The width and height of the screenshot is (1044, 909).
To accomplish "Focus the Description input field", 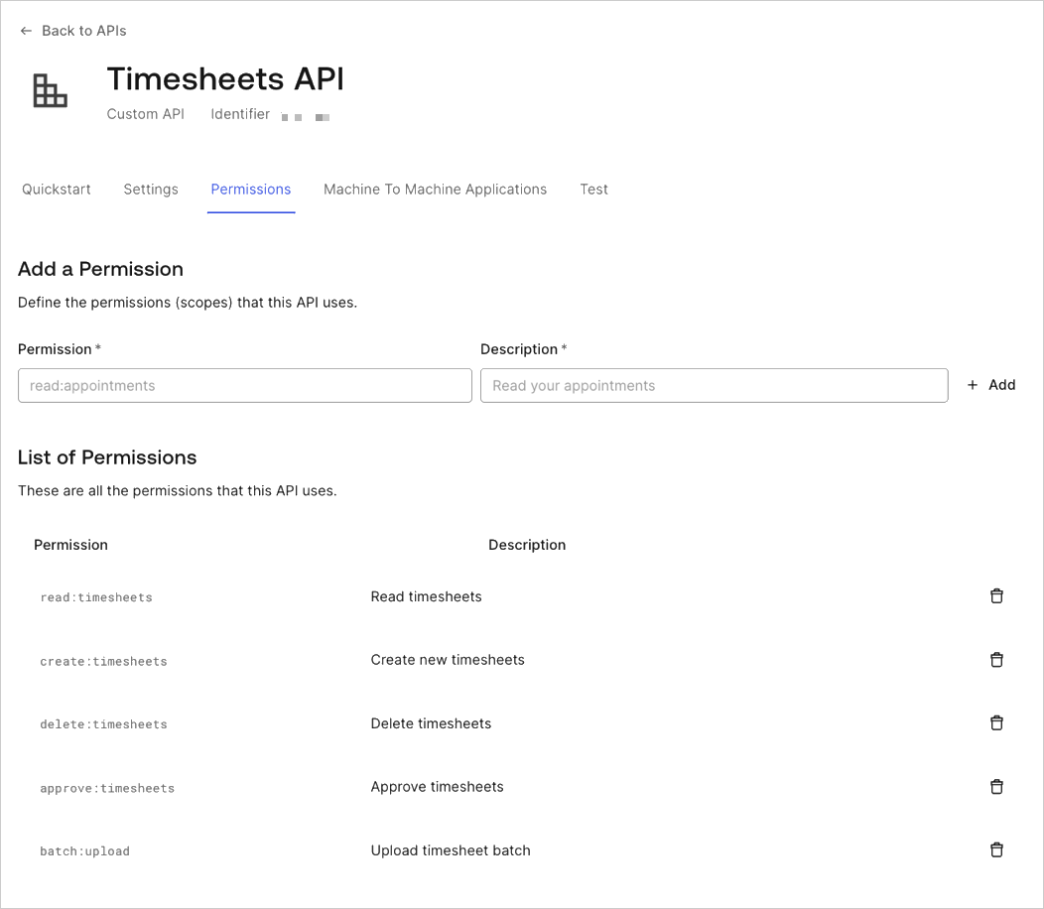I will (714, 385).
